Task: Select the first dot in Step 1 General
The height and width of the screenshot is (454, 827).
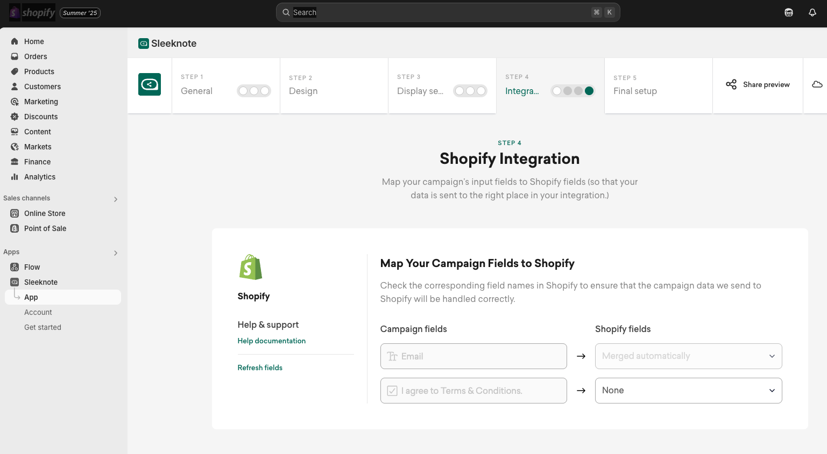Action: click(243, 91)
